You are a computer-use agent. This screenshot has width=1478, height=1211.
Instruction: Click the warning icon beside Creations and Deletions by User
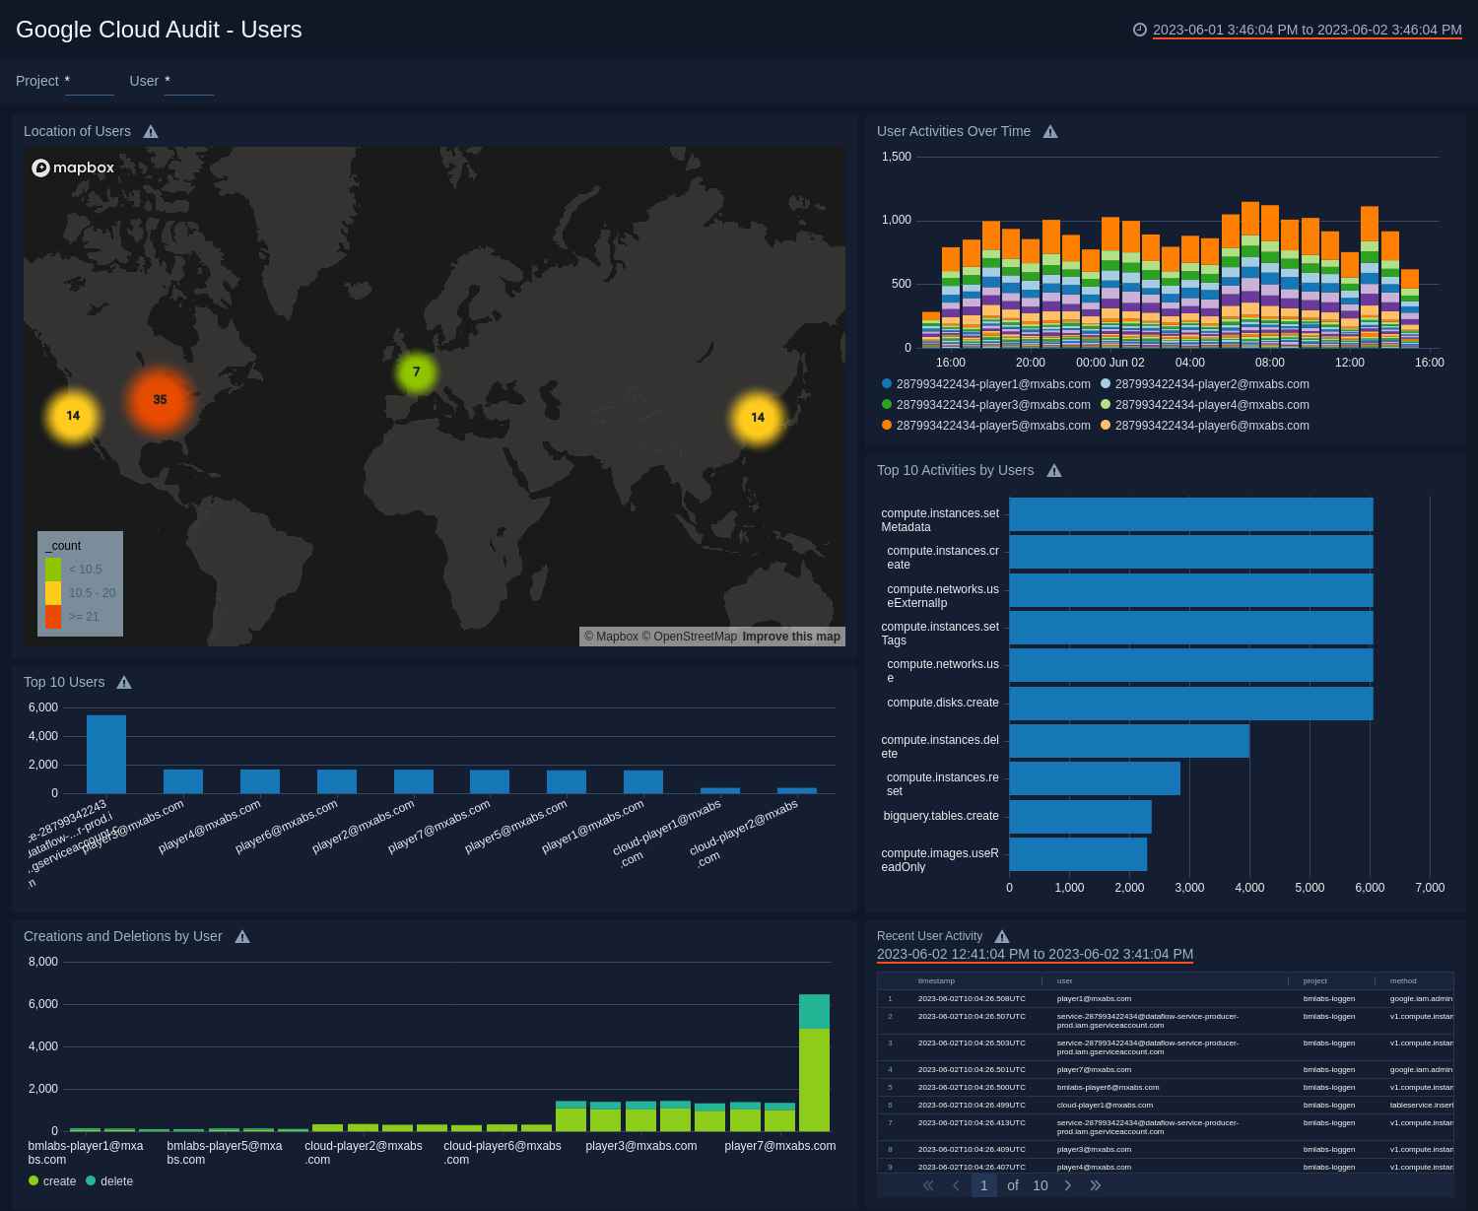point(242,936)
